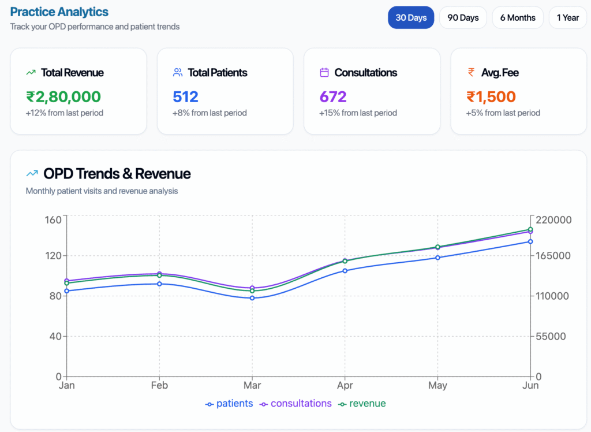The height and width of the screenshot is (432, 591).
Task: Click the patients data point for January
Action: 67,291
